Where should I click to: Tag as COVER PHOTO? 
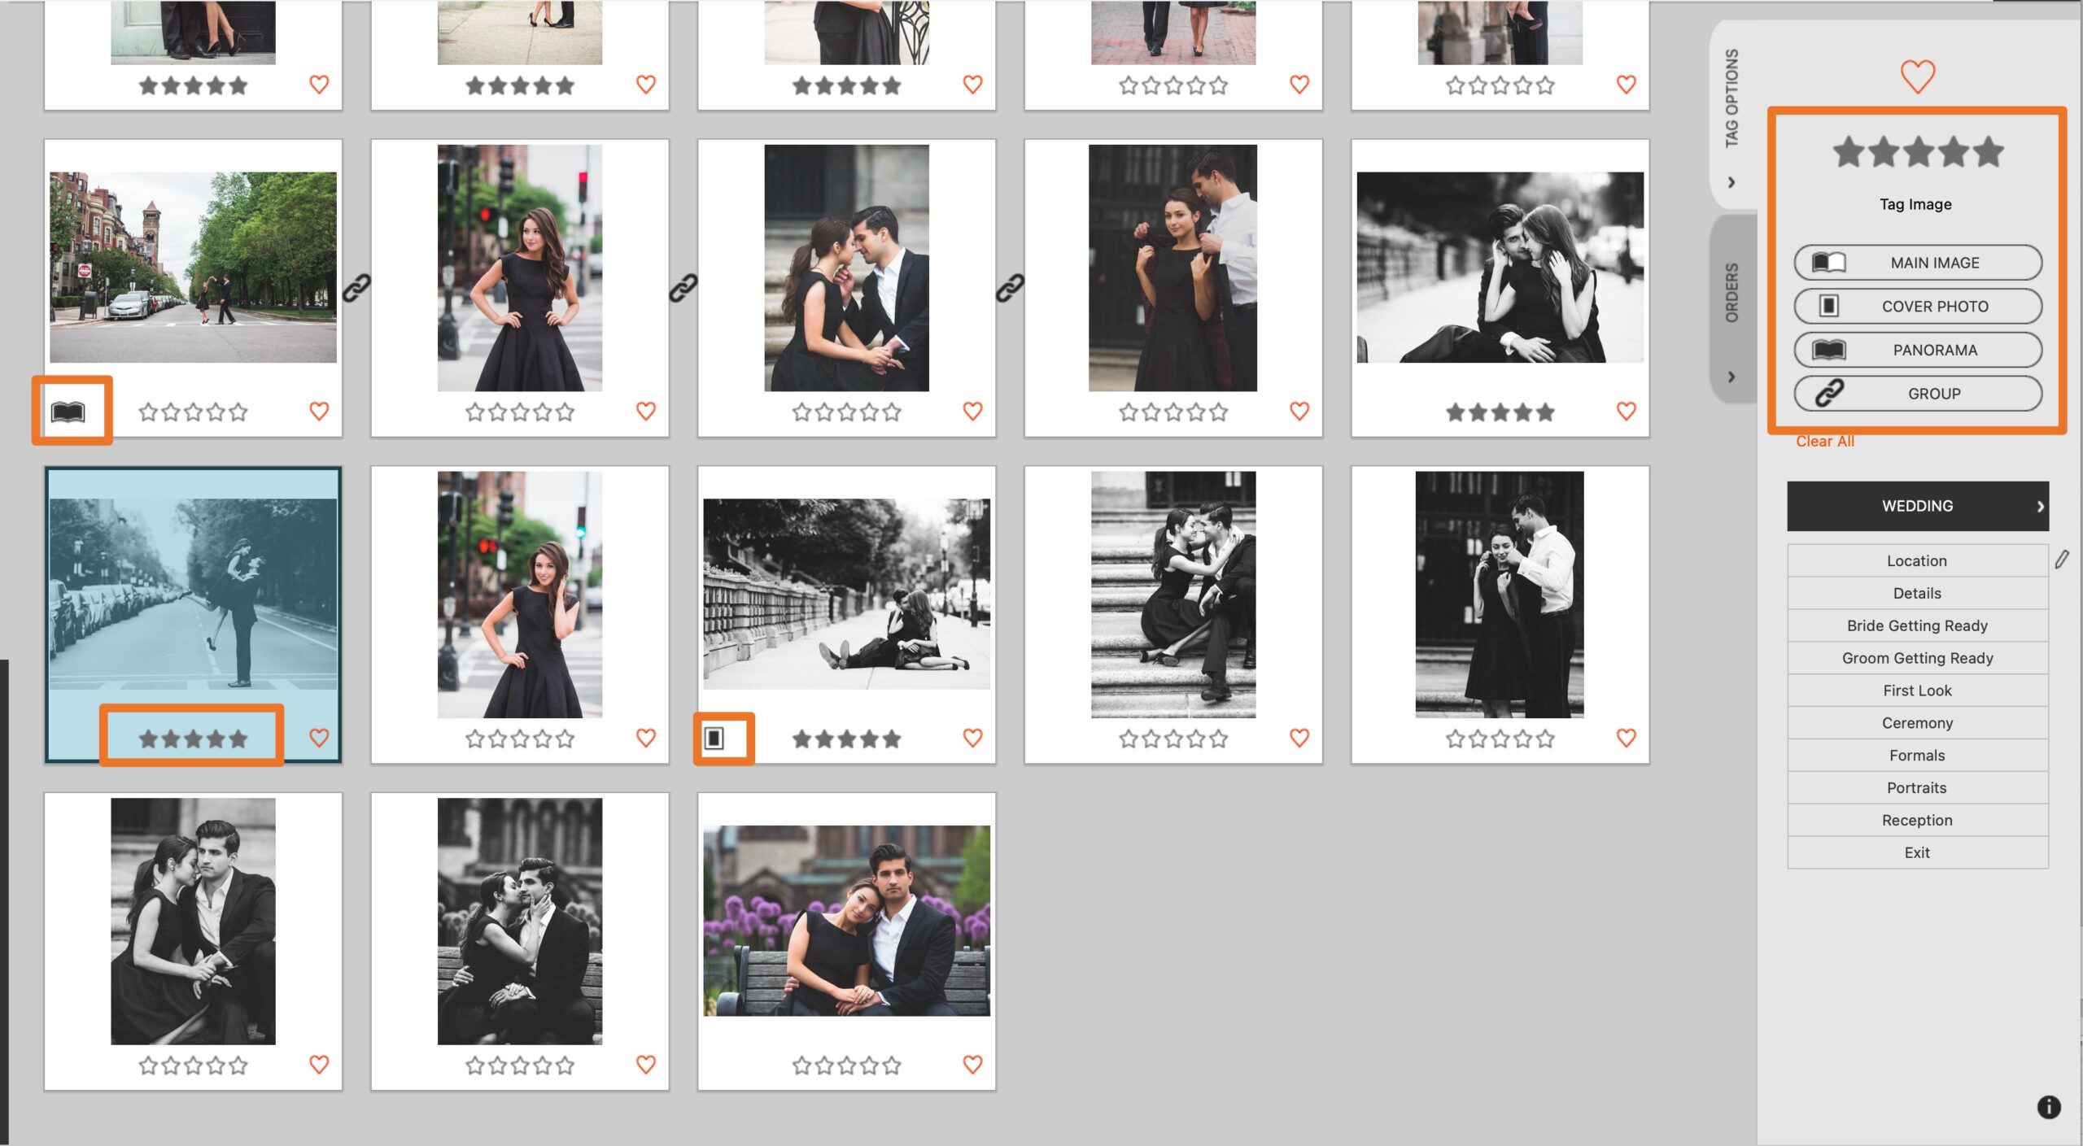(1917, 306)
